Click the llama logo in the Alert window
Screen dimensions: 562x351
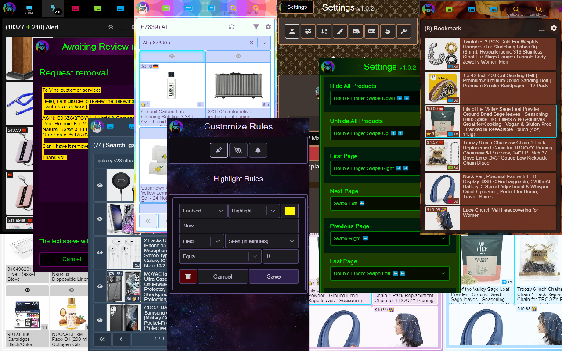(x=9, y=8)
